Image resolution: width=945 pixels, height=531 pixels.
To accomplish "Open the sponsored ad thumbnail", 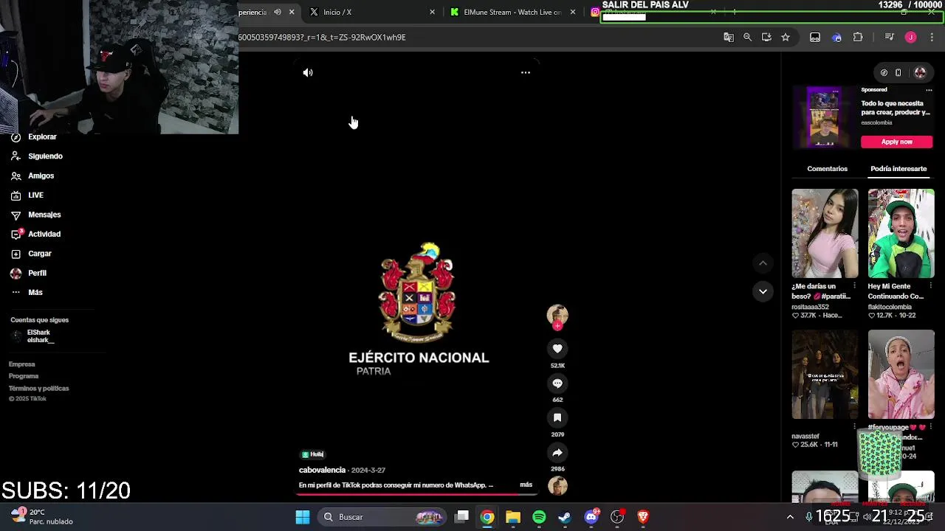I will [824, 117].
